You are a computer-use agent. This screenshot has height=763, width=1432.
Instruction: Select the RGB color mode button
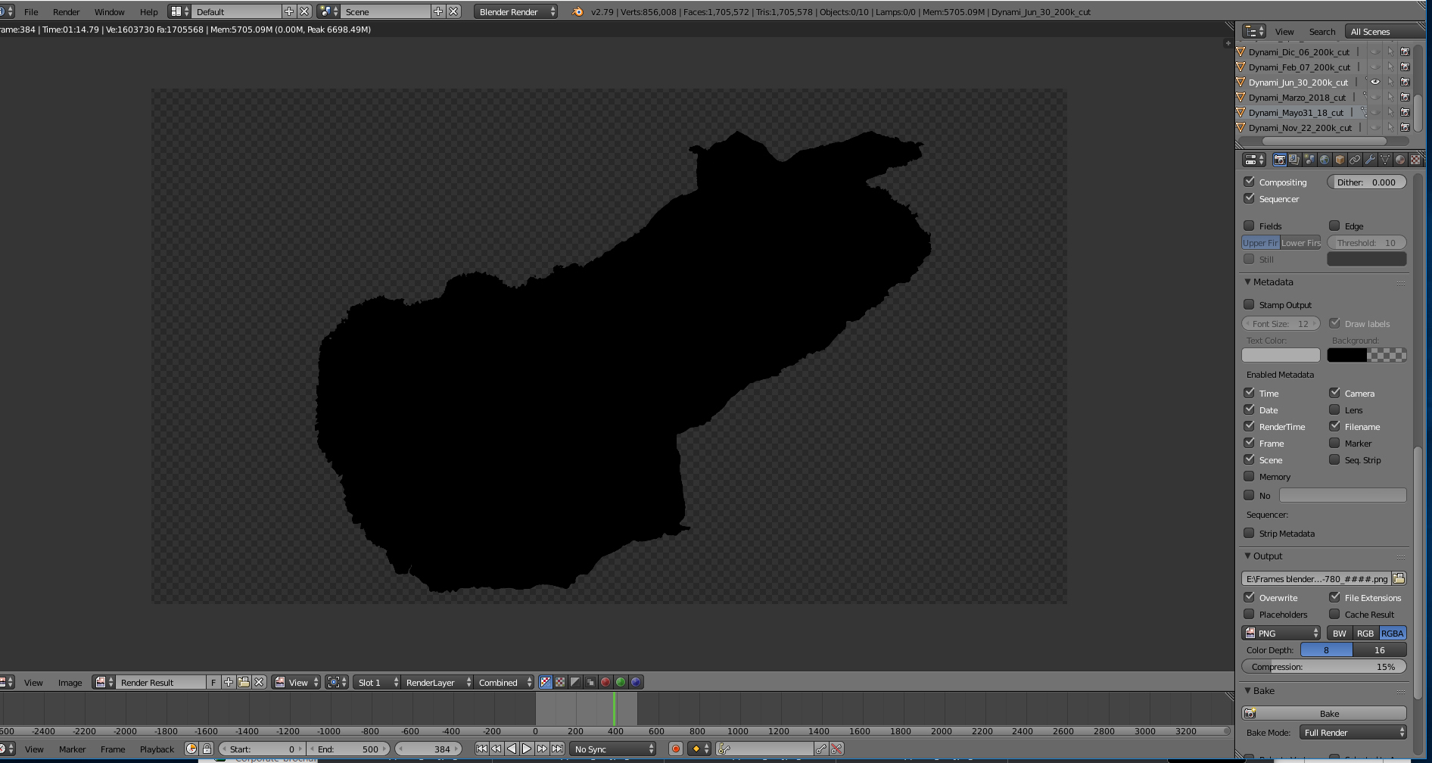coord(1365,633)
